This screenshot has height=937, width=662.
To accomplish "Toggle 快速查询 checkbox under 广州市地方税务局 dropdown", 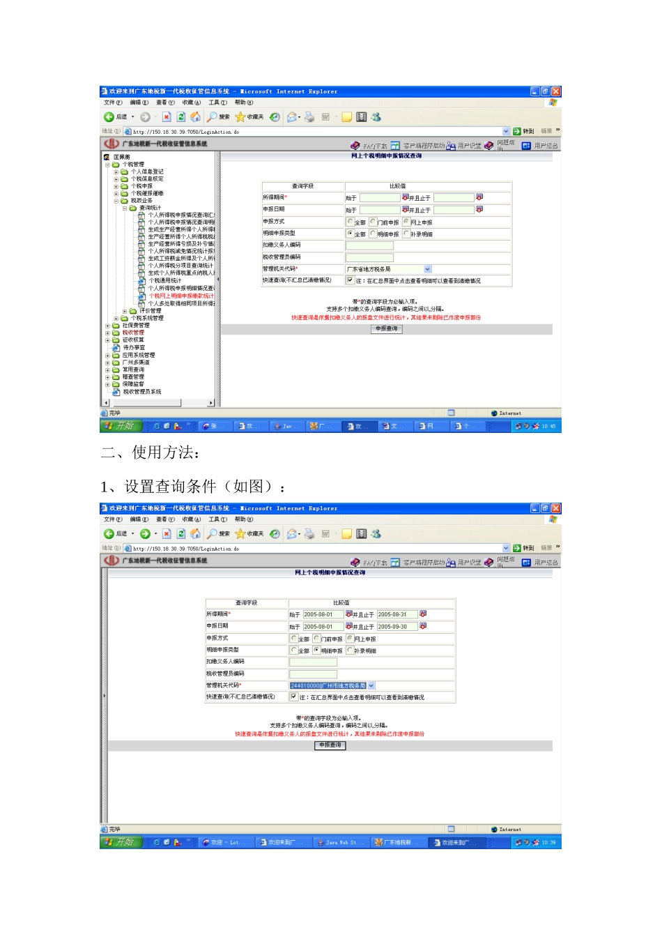I will click(x=294, y=696).
